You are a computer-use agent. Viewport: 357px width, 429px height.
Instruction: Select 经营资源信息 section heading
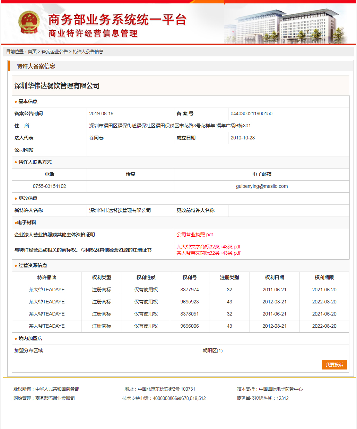(33, 265)
